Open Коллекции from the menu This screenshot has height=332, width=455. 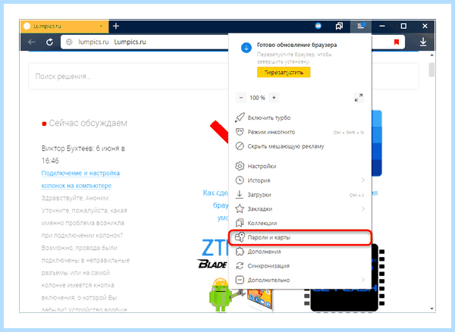[300, 224]
